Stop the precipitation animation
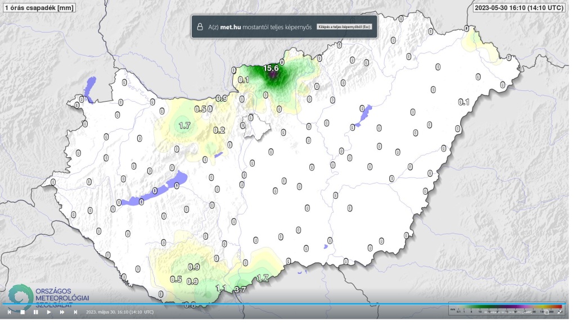The image size is (576, 325). tap(22, 312)
